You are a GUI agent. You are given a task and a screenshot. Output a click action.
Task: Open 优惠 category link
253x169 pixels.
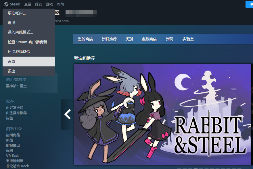(x=9, y=150)
